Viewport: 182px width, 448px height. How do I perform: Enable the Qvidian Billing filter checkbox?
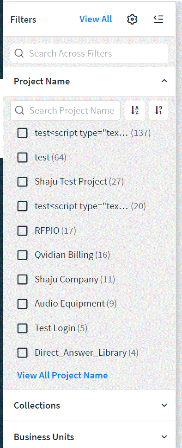click(x=23, y=255)
